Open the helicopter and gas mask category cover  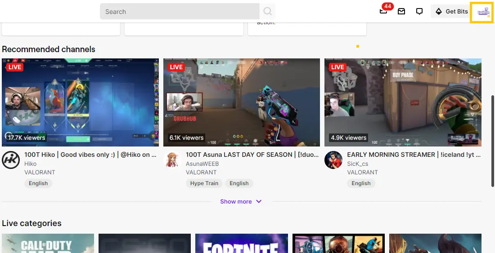pos(338,243)
